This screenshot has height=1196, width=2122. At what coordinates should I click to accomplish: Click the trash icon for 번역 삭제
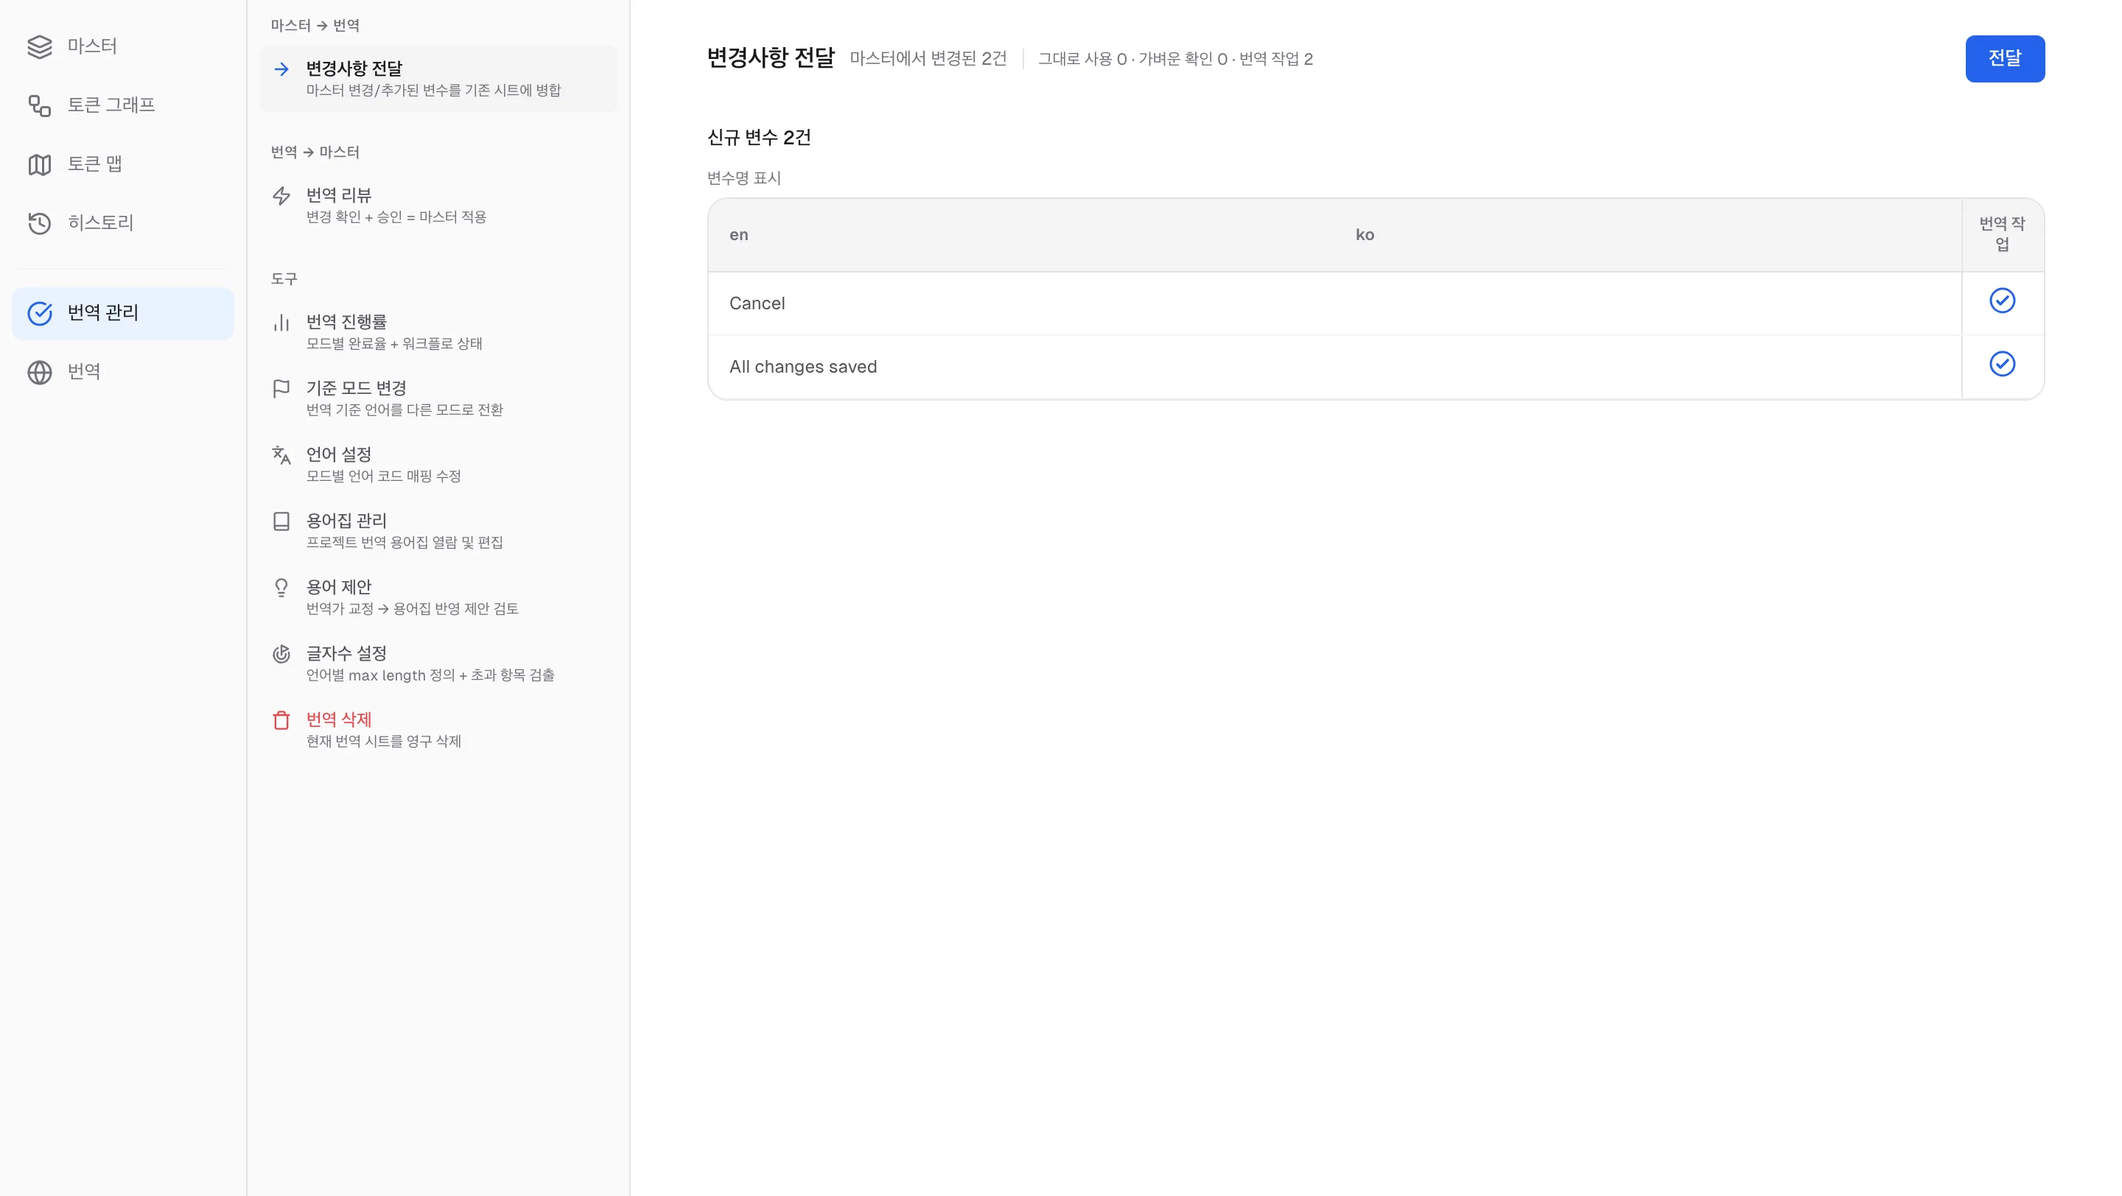click(281, 720)
